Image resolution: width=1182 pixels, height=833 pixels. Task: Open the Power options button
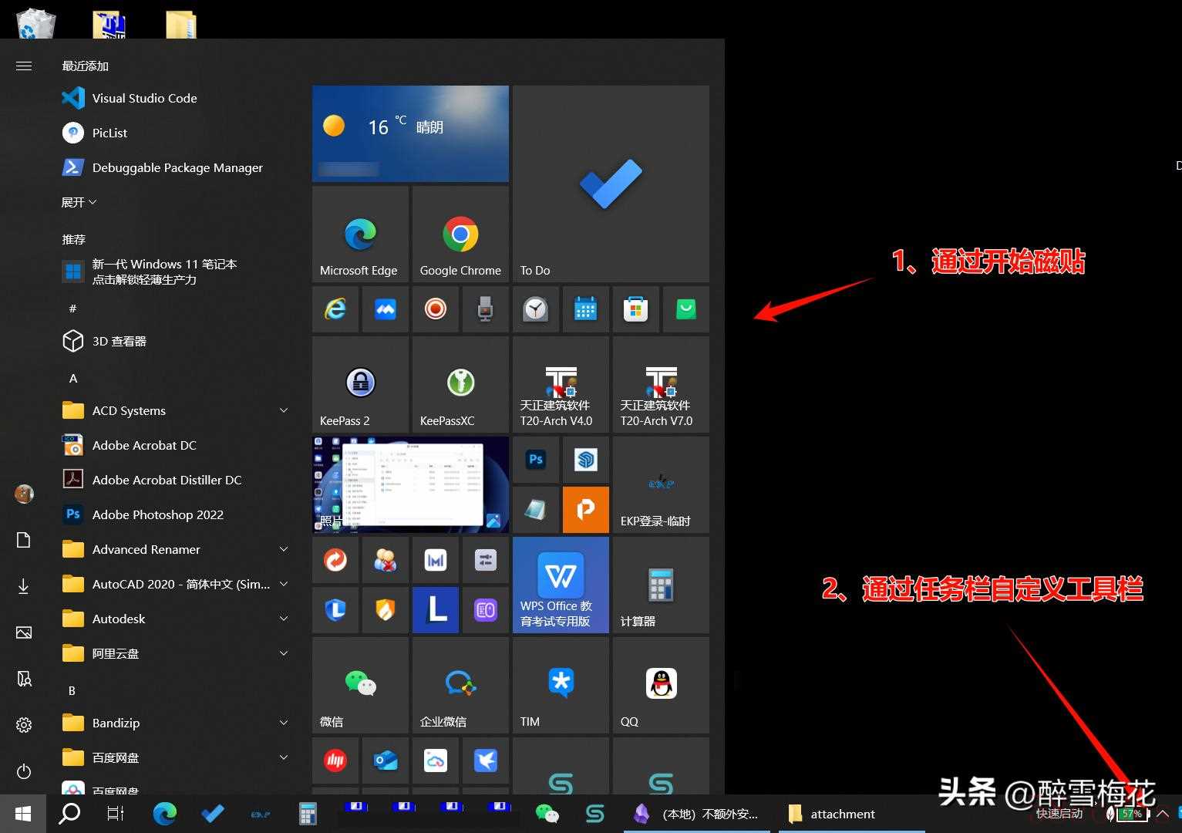(24, 771)
